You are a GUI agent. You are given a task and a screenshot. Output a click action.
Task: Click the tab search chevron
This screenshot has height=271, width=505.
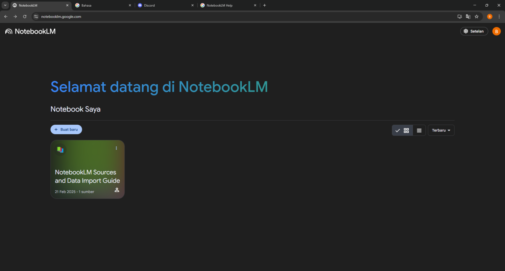5,5
